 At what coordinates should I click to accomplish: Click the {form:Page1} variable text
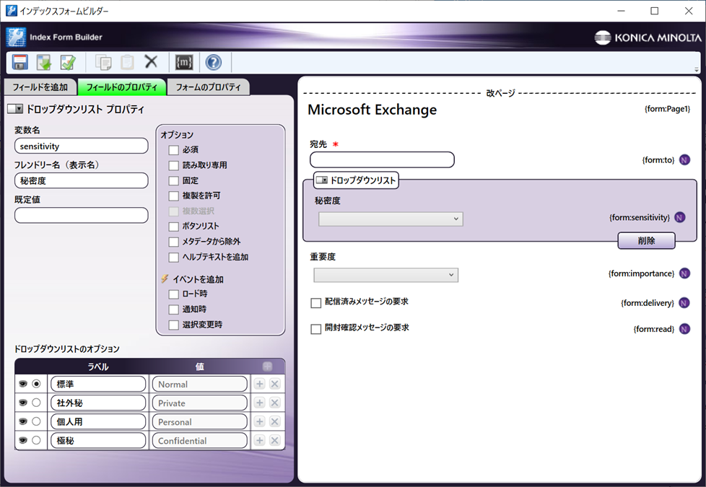667,109
